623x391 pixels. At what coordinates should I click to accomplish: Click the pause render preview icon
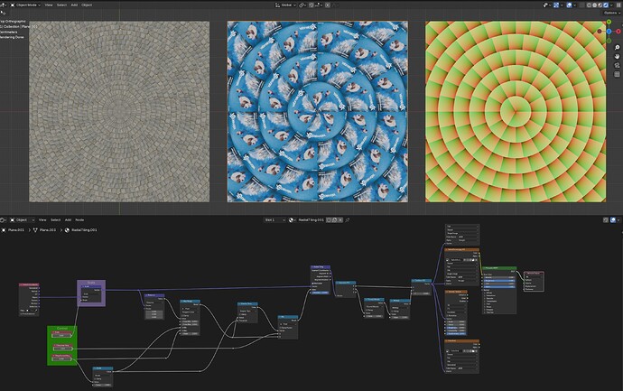[x=618, y=5]
